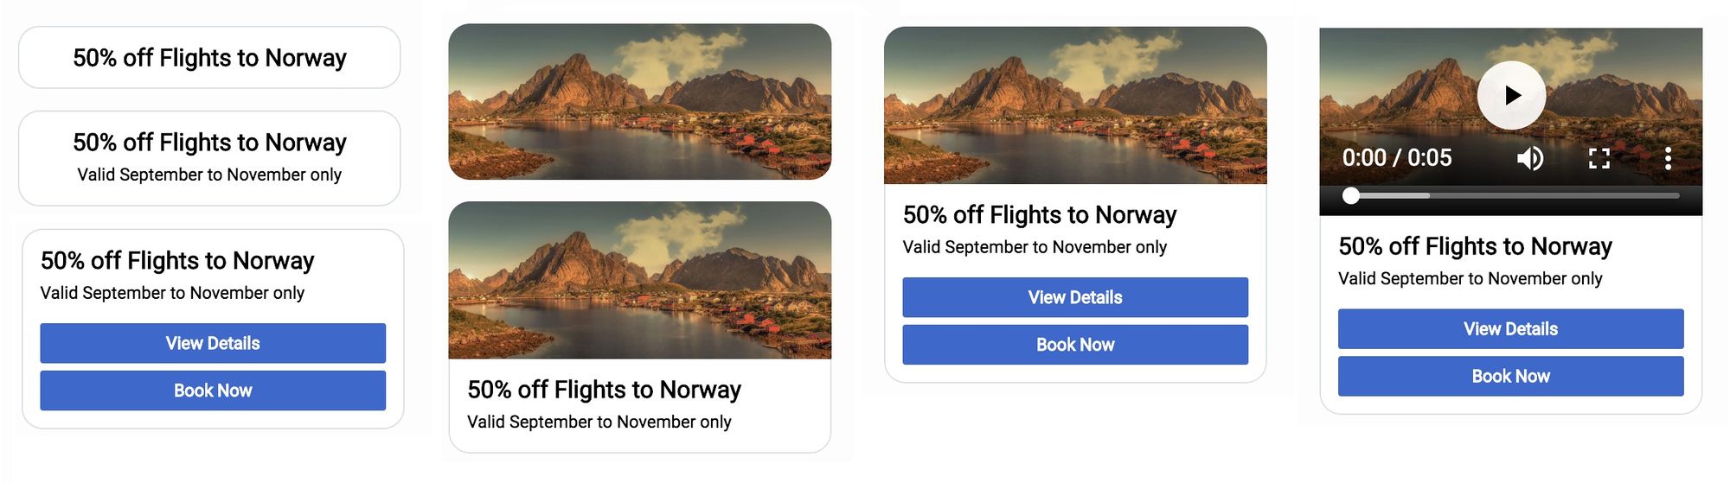Click View Details in the text-only card
1730x483 pixels.
pos(213,343)
